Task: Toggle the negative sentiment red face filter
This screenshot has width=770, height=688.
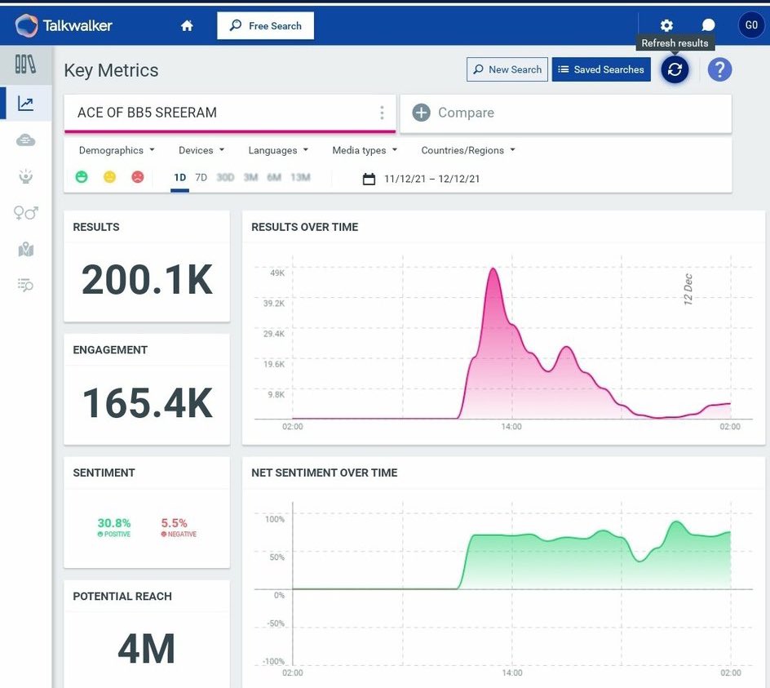Action: [x=138, y=177]
